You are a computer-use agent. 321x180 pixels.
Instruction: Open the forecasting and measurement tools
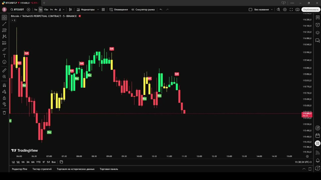coord(4,43)
